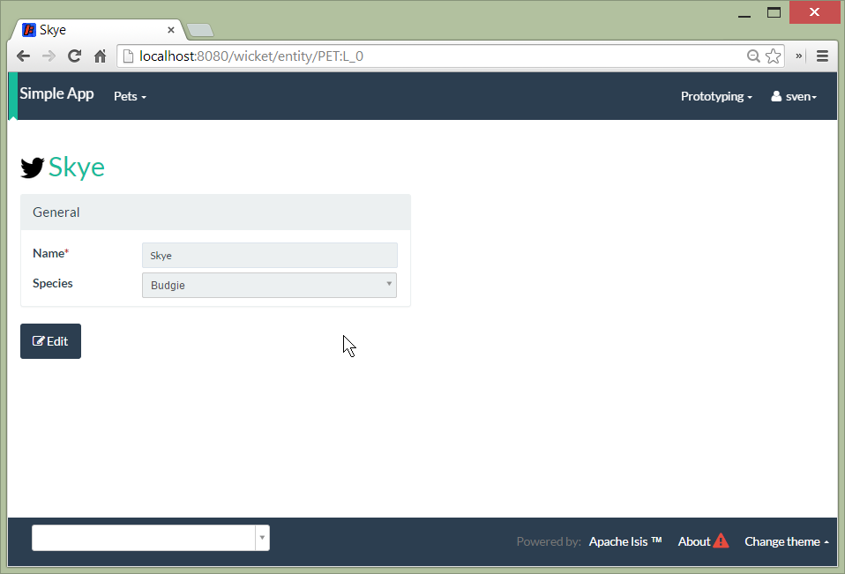Click the red warning triangle icon
The image size is (845, 574).
coord(721,541)
